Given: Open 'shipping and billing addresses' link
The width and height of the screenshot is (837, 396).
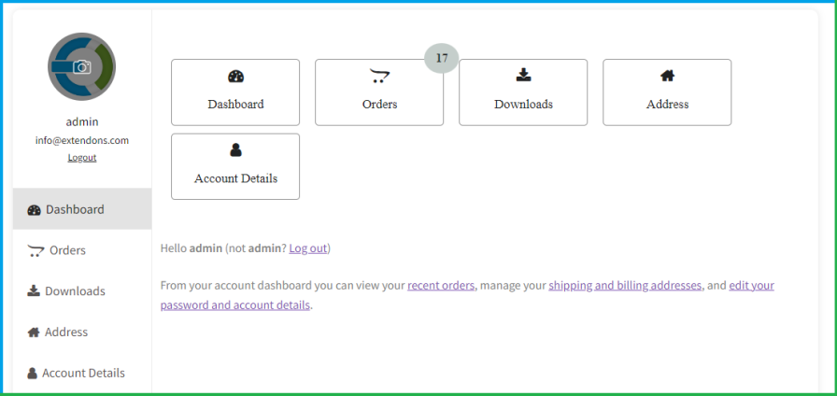Looking at the screenshot, I should (x=625, y=286).
